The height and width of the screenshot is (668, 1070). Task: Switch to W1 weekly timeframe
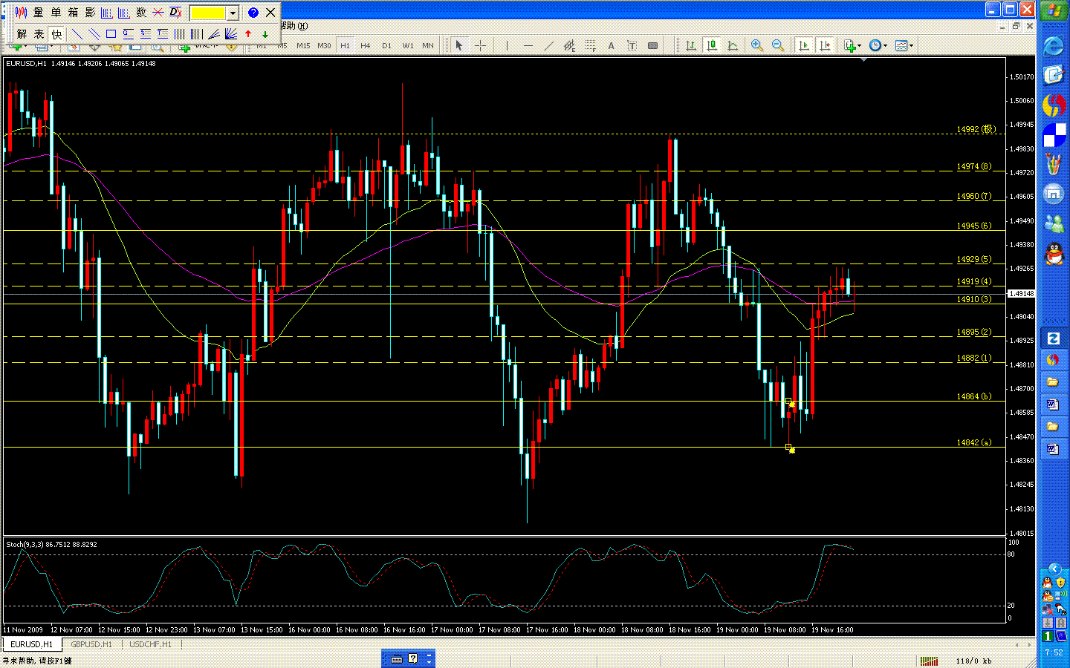click(408, 46)
